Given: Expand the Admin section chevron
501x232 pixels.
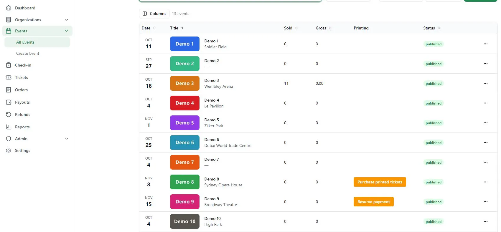Looking at the screenshot, I should coord(67,139).
